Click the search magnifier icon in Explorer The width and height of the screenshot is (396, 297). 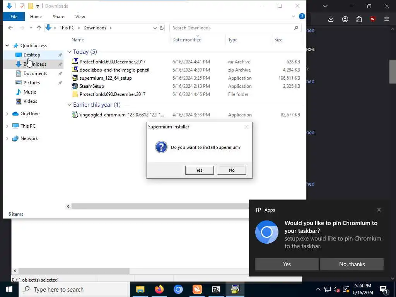click(x=296, y=28)
